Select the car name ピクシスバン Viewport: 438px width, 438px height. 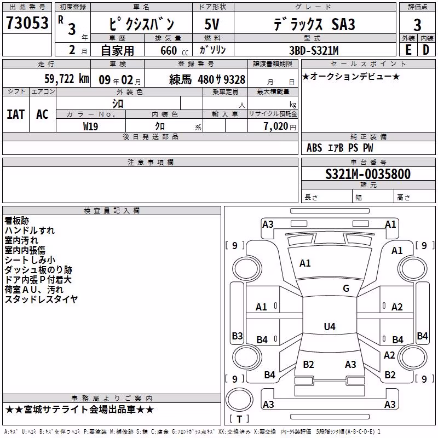tap(141, 24)
